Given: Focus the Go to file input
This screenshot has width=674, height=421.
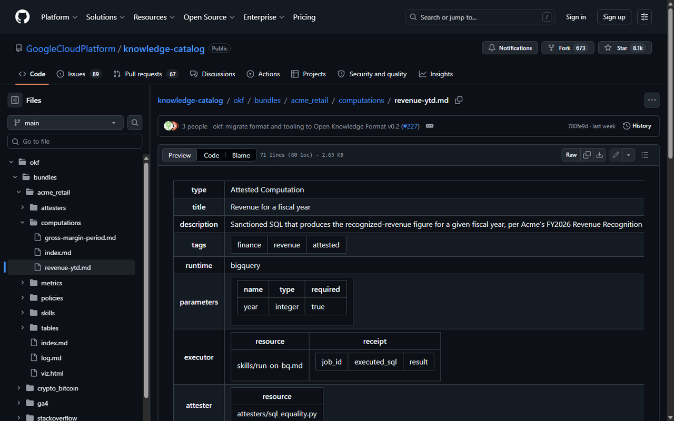Looking at the screenshot, I should pyautogui.click(x=75, y=141).
